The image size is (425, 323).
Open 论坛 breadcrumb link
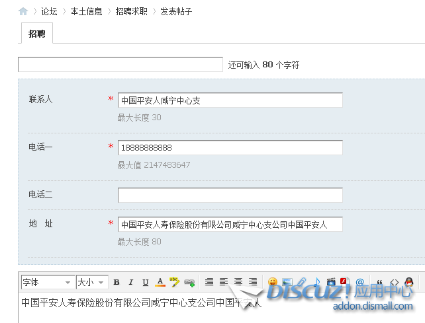click(x=49, y=11)
